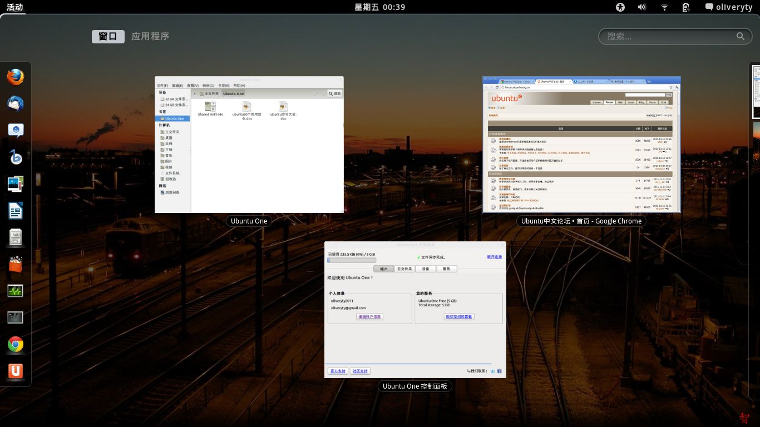Select 24 GB 文件系统 device in sidebar
The height and width of the screenshot is (427, 760).
coord(173,105)
